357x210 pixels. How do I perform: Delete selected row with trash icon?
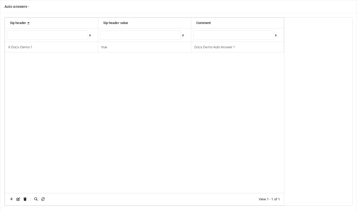pos(25,199)
